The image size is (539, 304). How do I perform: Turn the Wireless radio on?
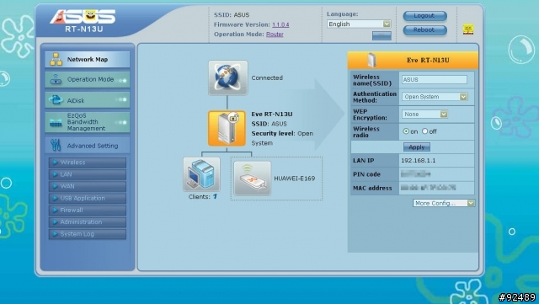pyautogui.click(x=406, y=131)
